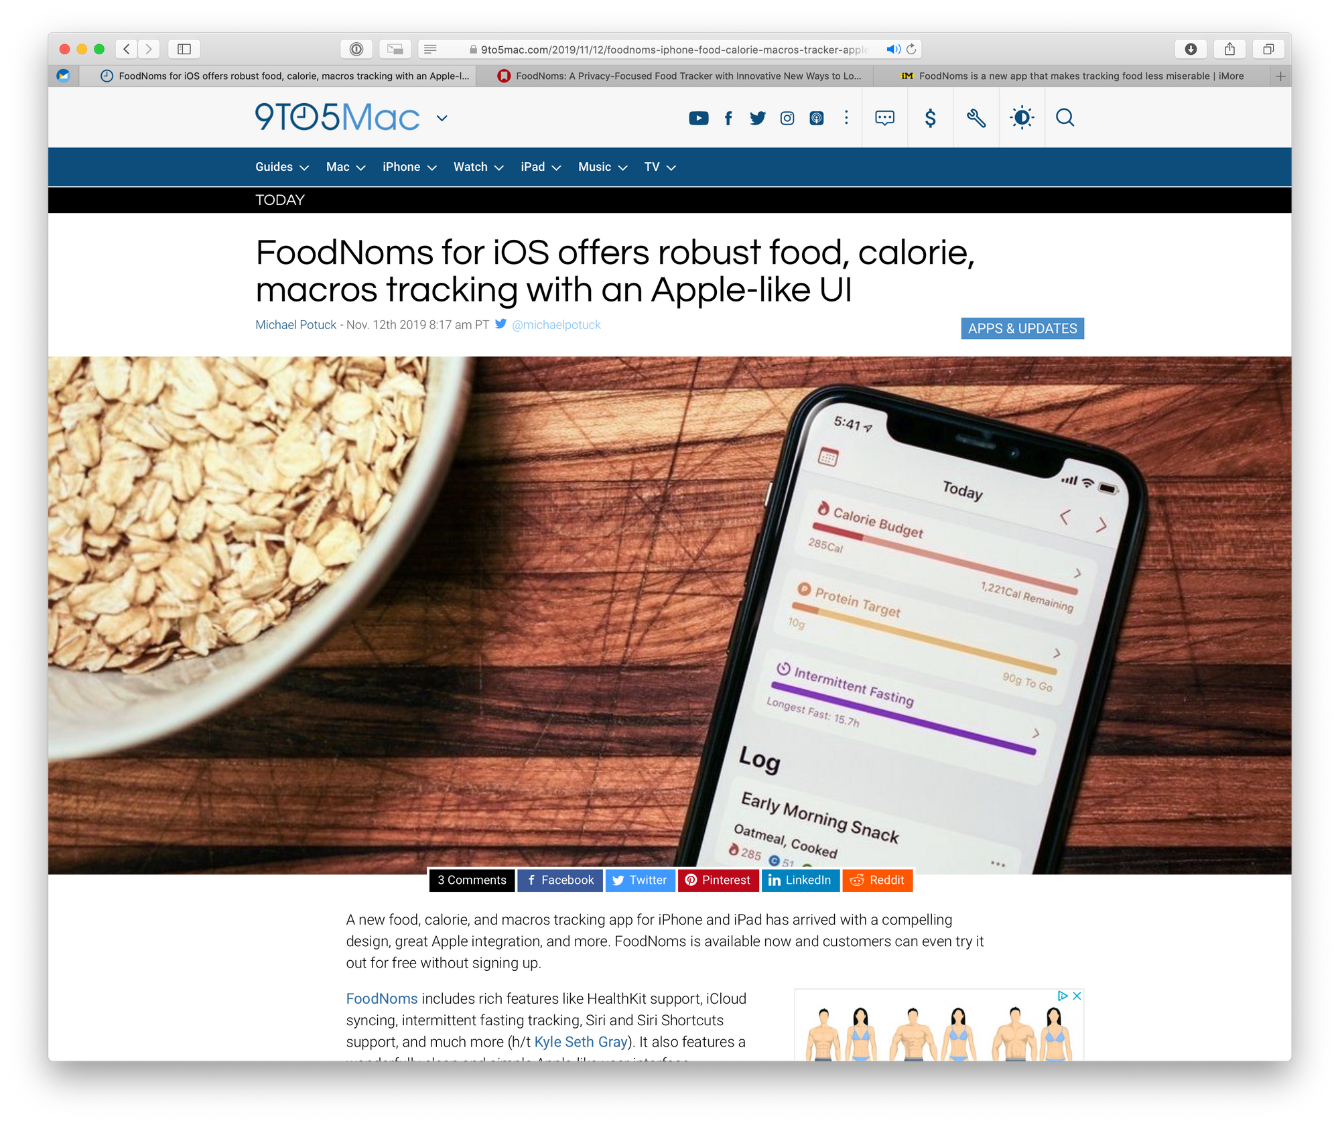Open 9to5Mac YouTube channel icon
Viewport: 1340px width, 1125px height.
point(698,119)
